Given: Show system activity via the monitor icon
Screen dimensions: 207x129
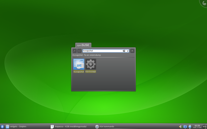Looking at the screenshot, I should [x=79, y=51].
